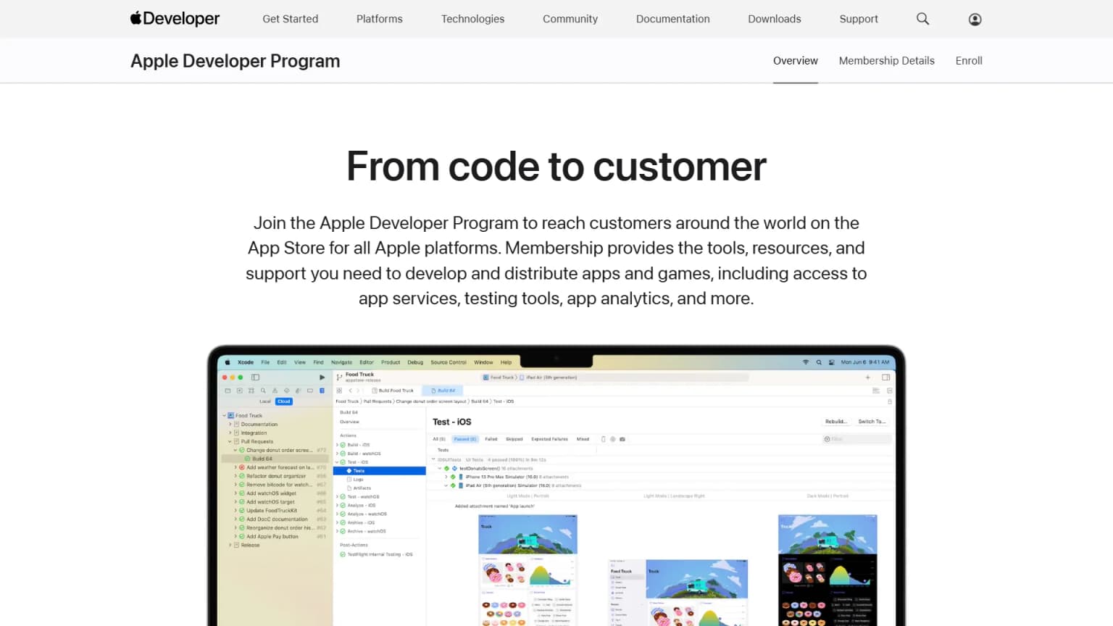1113x626 pixels.
Task: Click the Wi-Fi icon in Mac menu bar
Action: click(805, 362)
